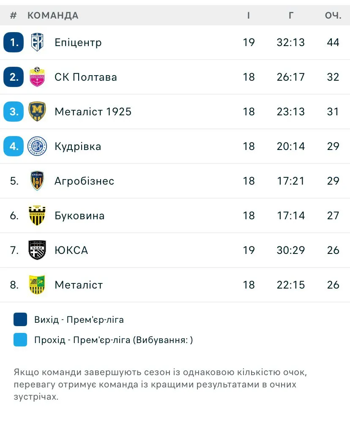Click the light blue play-off legend swatch

point(20,340)
